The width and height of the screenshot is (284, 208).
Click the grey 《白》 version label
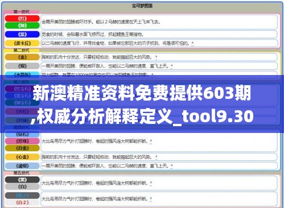point(22,186)
